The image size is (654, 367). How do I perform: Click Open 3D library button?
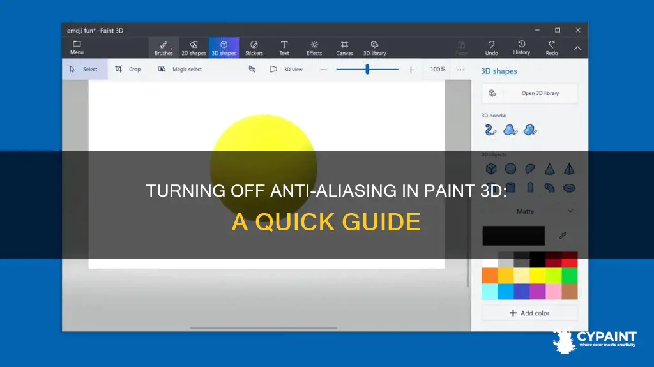click(x=529, y=93)
